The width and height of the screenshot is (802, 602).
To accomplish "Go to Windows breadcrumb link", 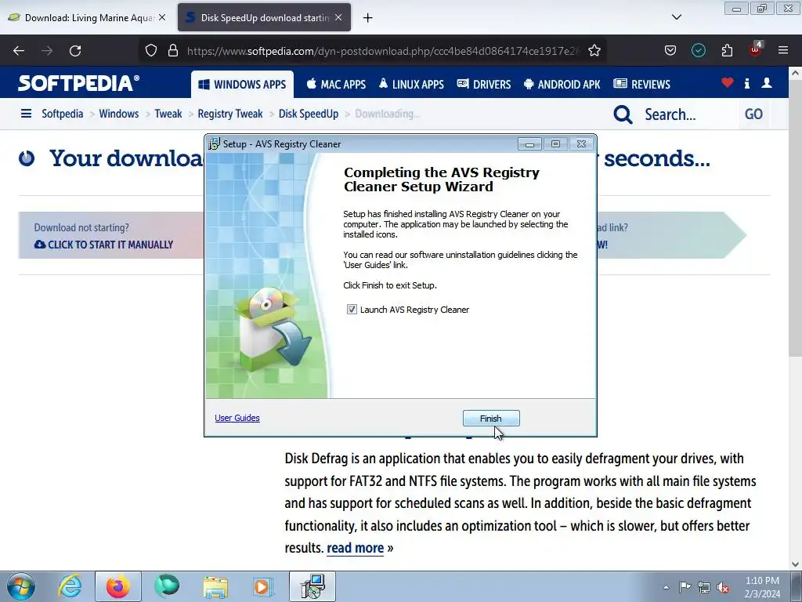I will [119, 114].
